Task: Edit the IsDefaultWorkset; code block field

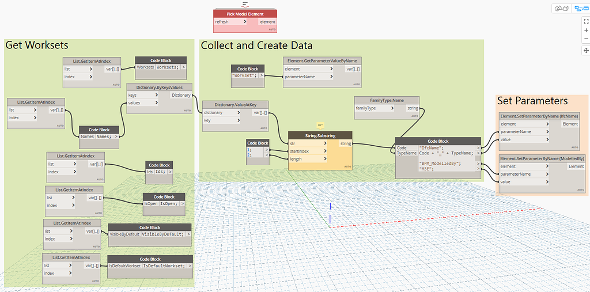Action: coord(164,266)
